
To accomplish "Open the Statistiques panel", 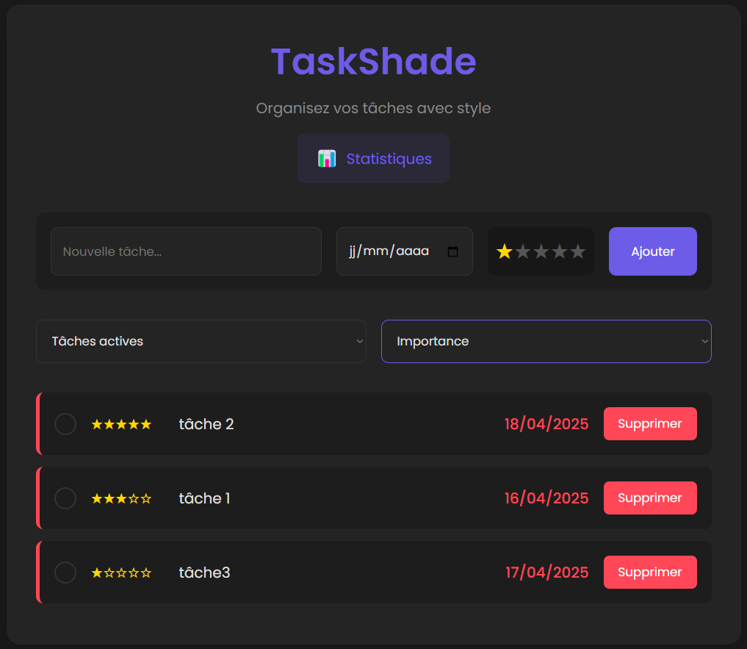I will click(373, 159).
